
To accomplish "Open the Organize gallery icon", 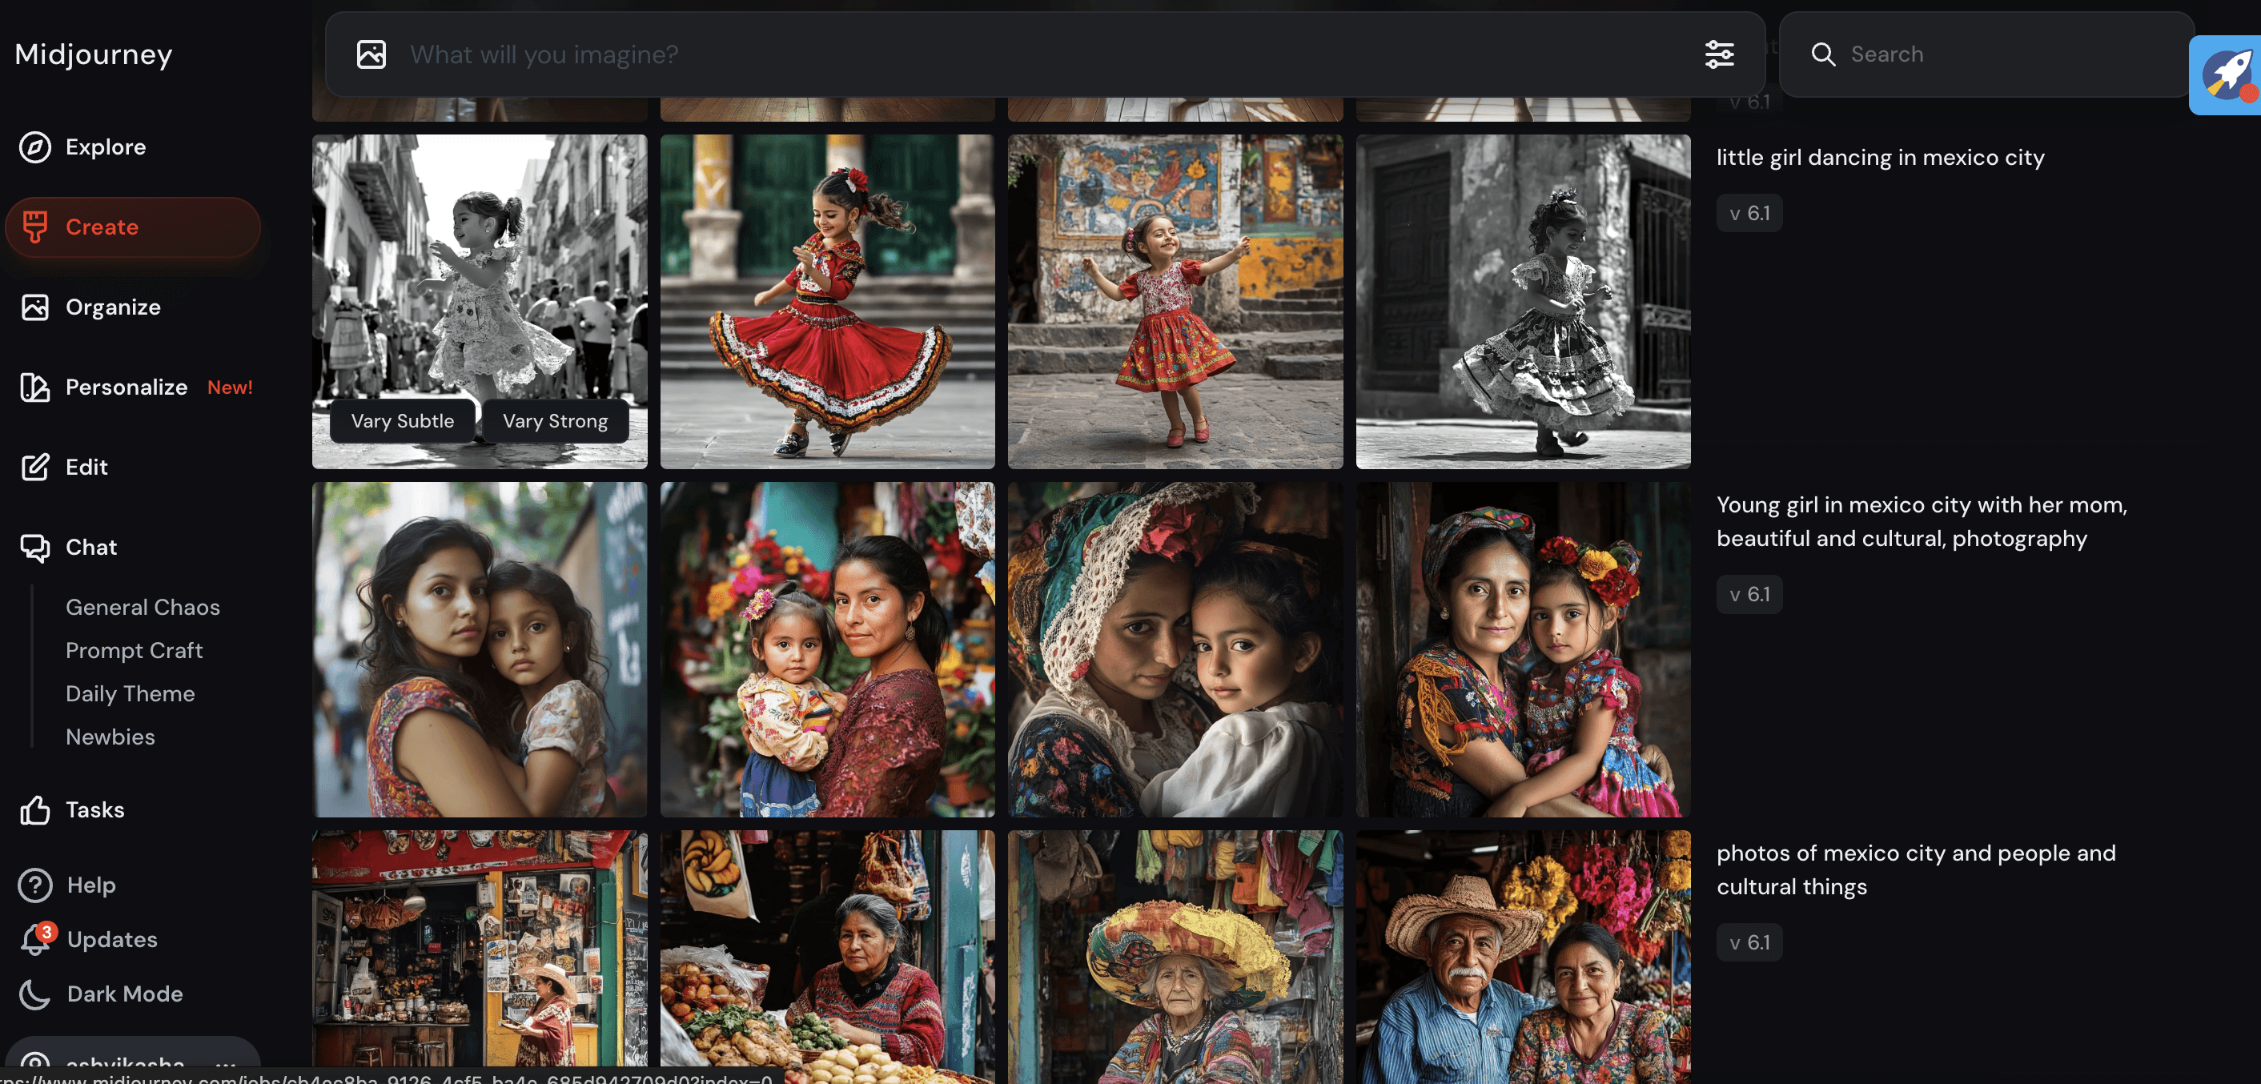I will pos(35,307).
